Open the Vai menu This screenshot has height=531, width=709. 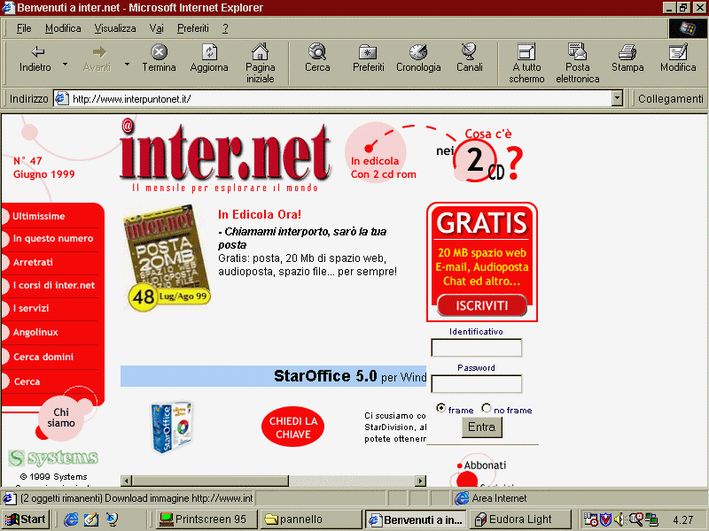pos(157,28)
